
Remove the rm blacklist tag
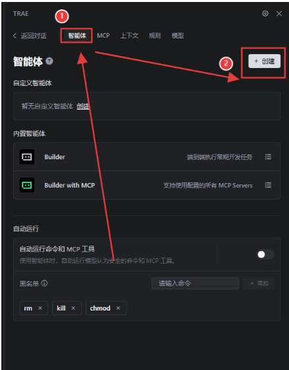(x=40, y=308)
